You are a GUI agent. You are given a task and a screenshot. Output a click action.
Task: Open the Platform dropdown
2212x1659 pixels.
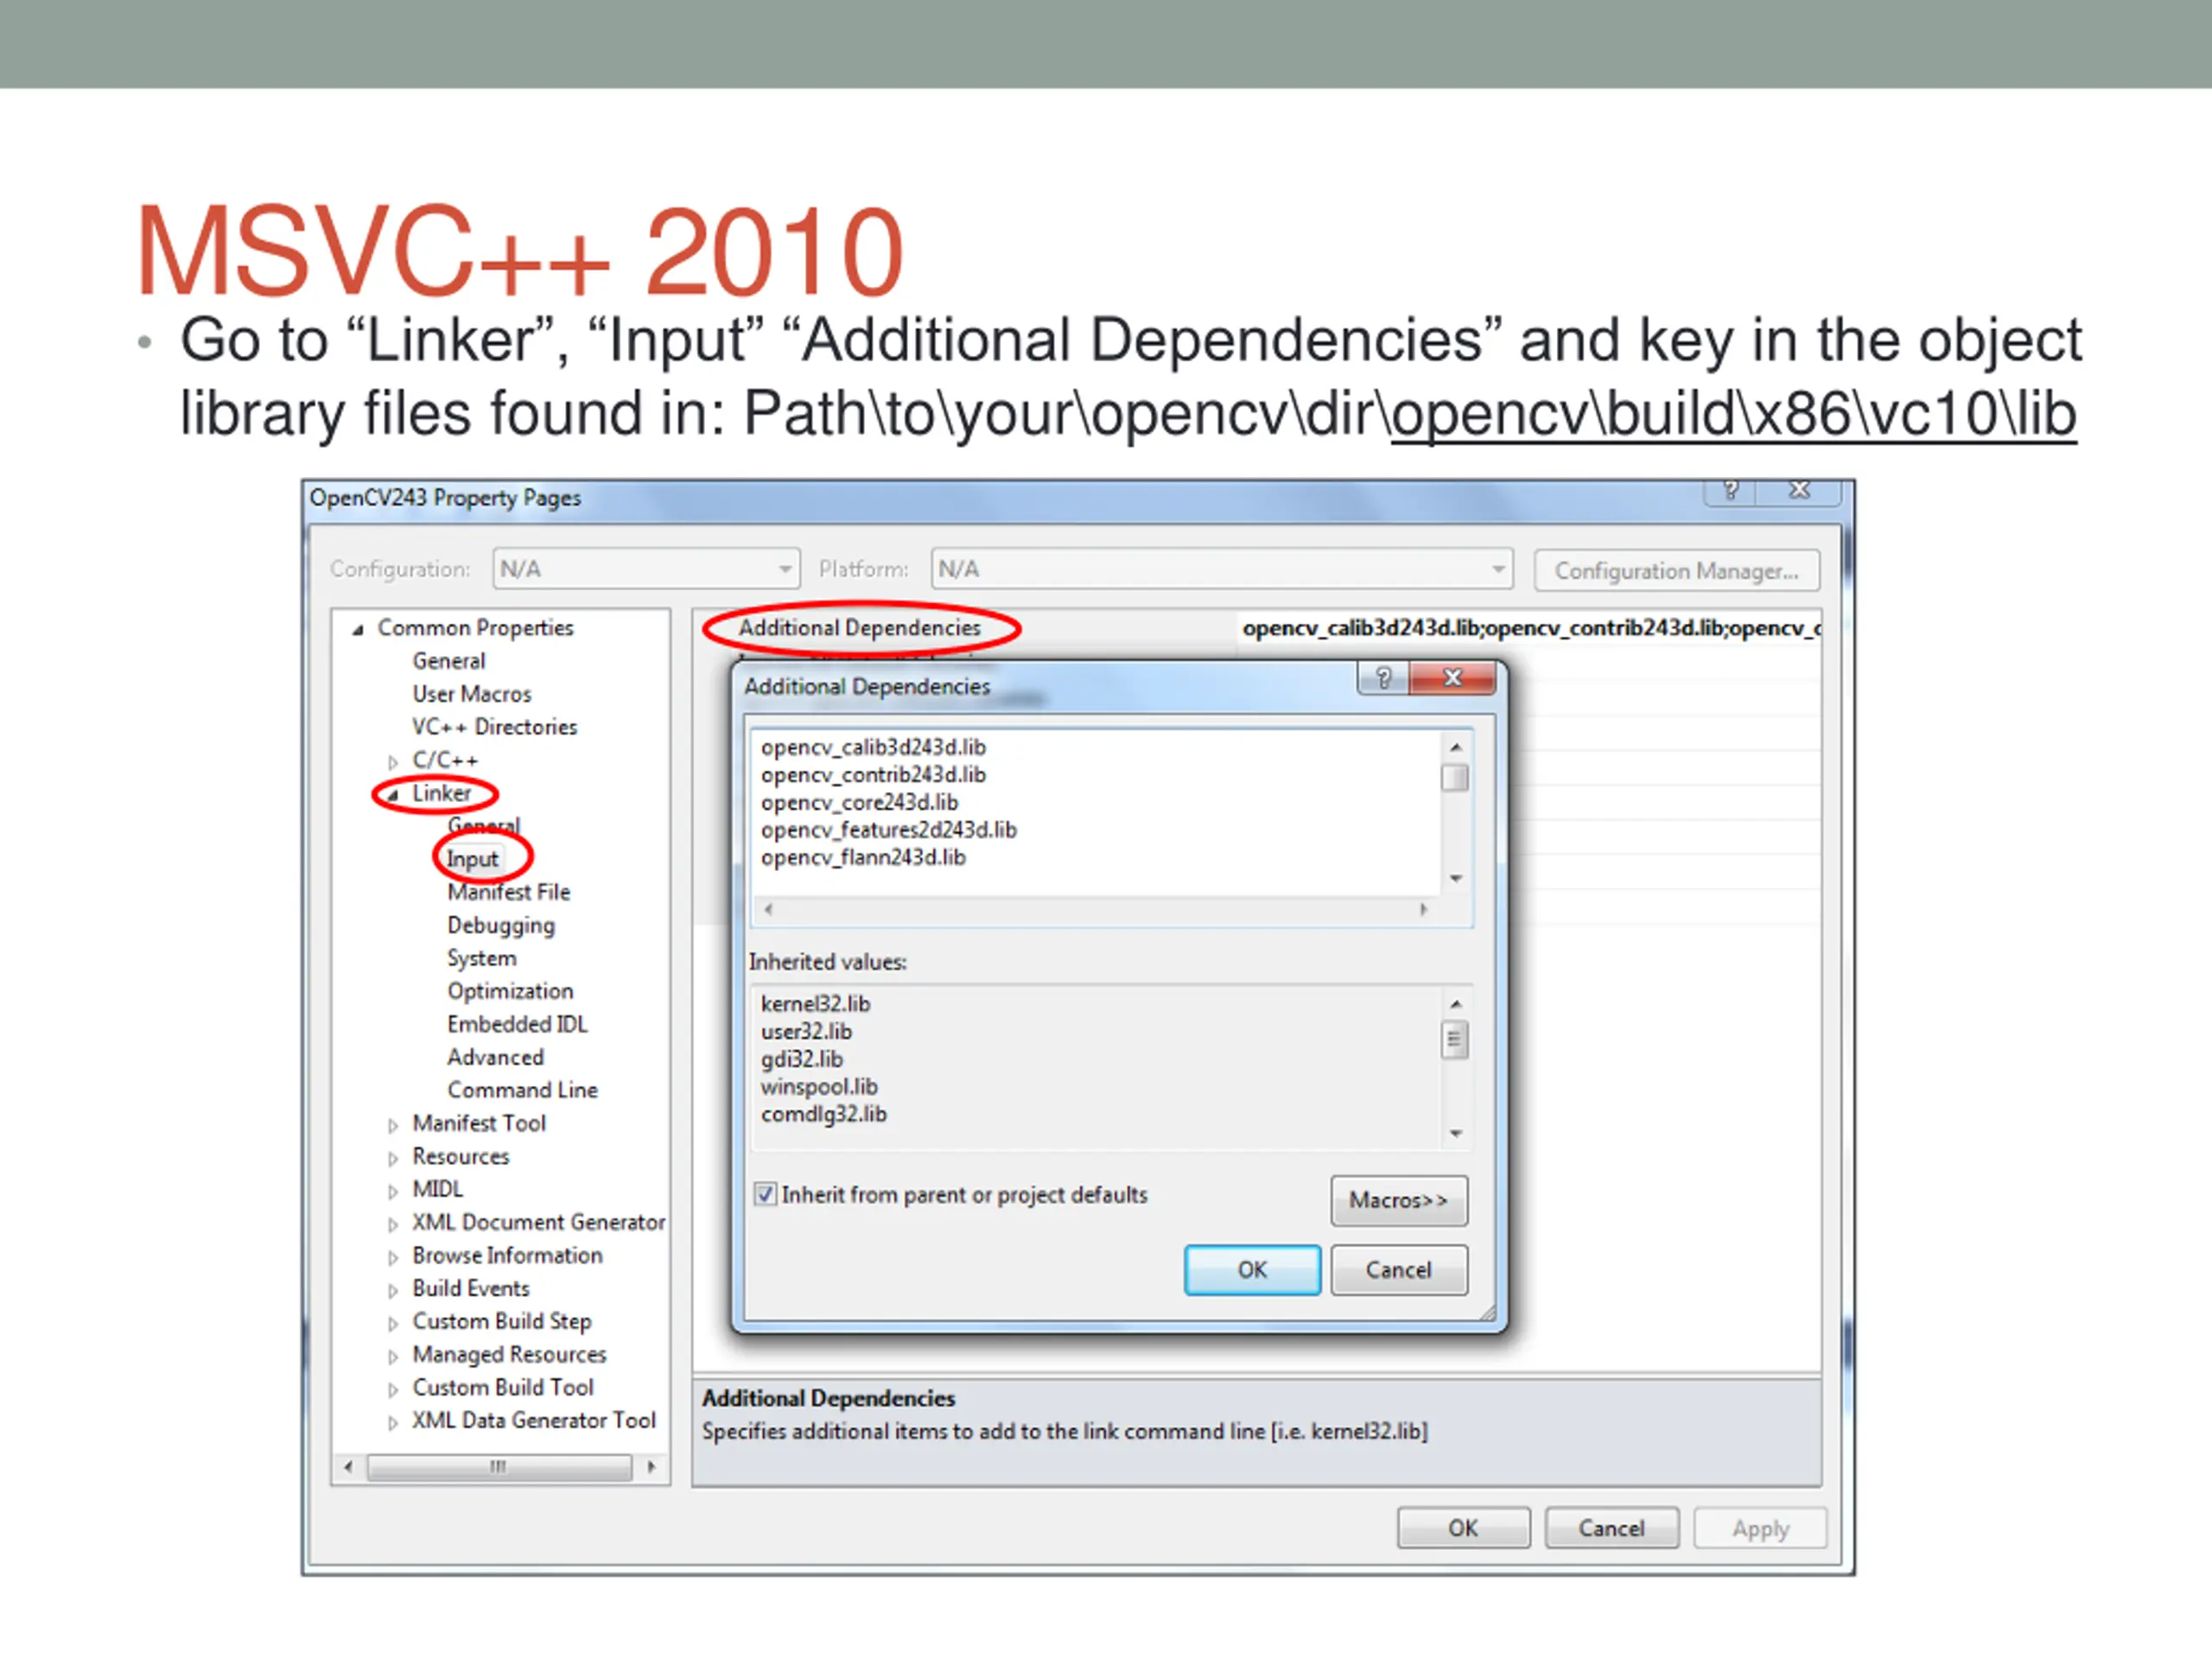click(x=1222, y=569)
